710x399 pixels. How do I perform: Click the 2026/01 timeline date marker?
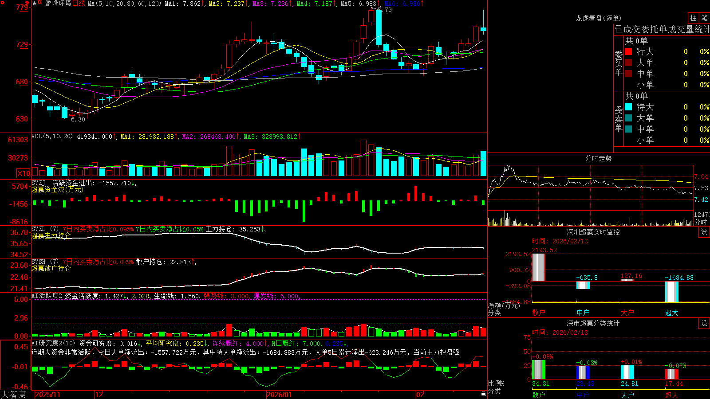pos(279,395)
